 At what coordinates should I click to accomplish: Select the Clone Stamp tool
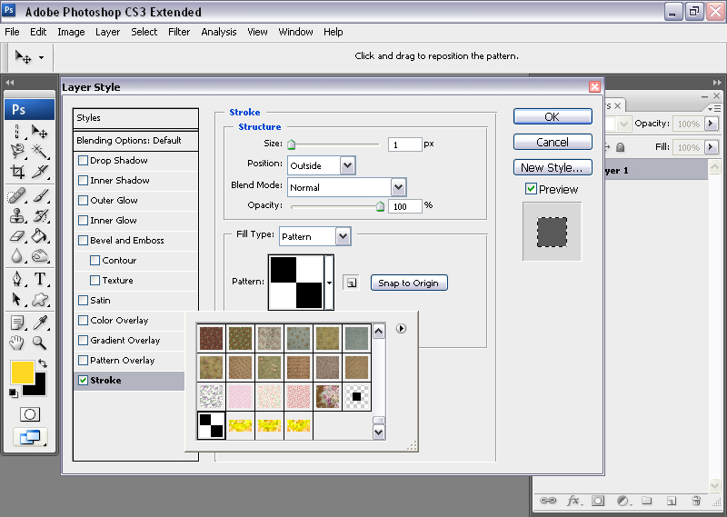pos(17,216)
